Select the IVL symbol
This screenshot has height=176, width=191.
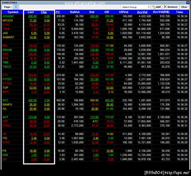click(4, 109)
